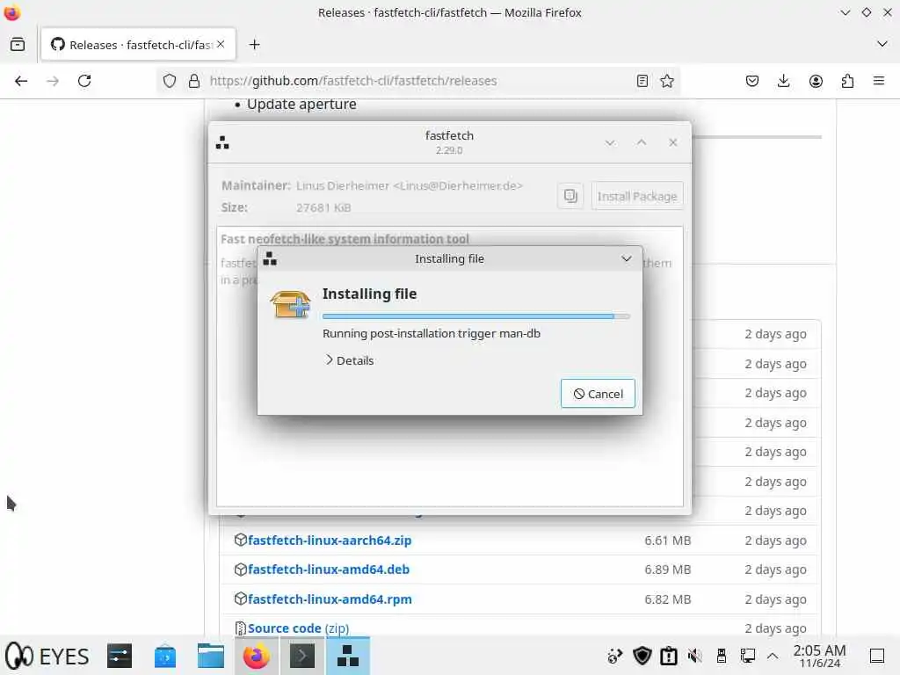Viewport: 900px width, 675px height.
Task: Click the update notifier tray icon
Action: tap(614, 656)
